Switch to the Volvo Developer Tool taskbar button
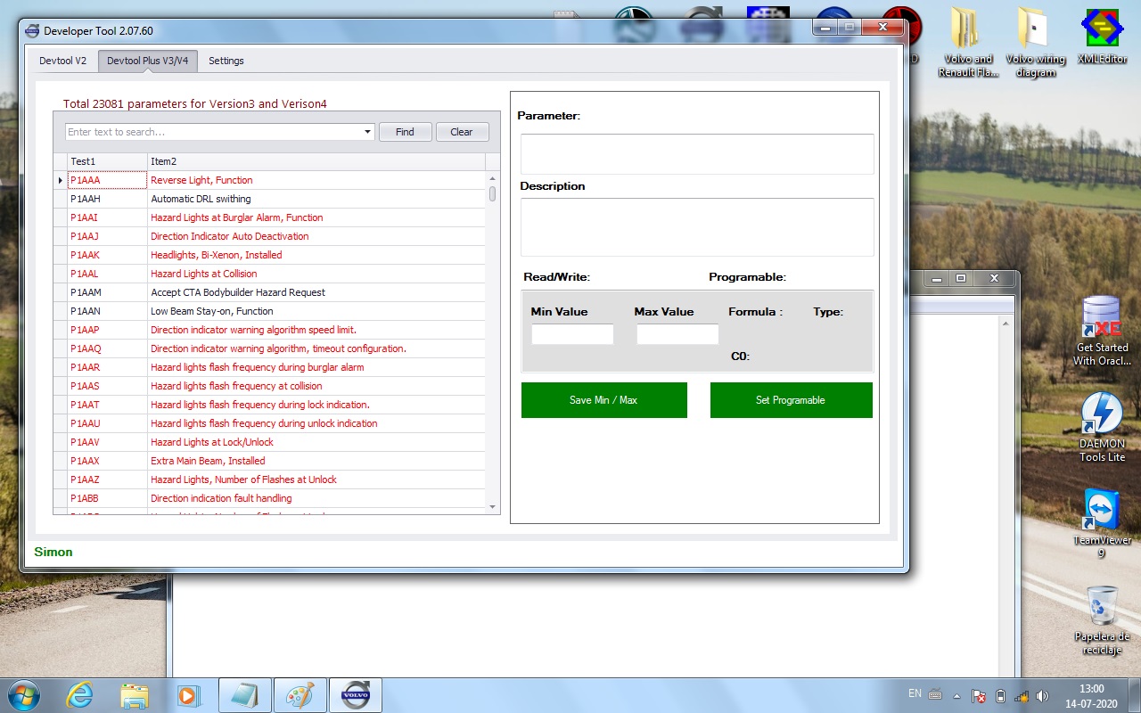1141x713 pixels. [356, 694]
